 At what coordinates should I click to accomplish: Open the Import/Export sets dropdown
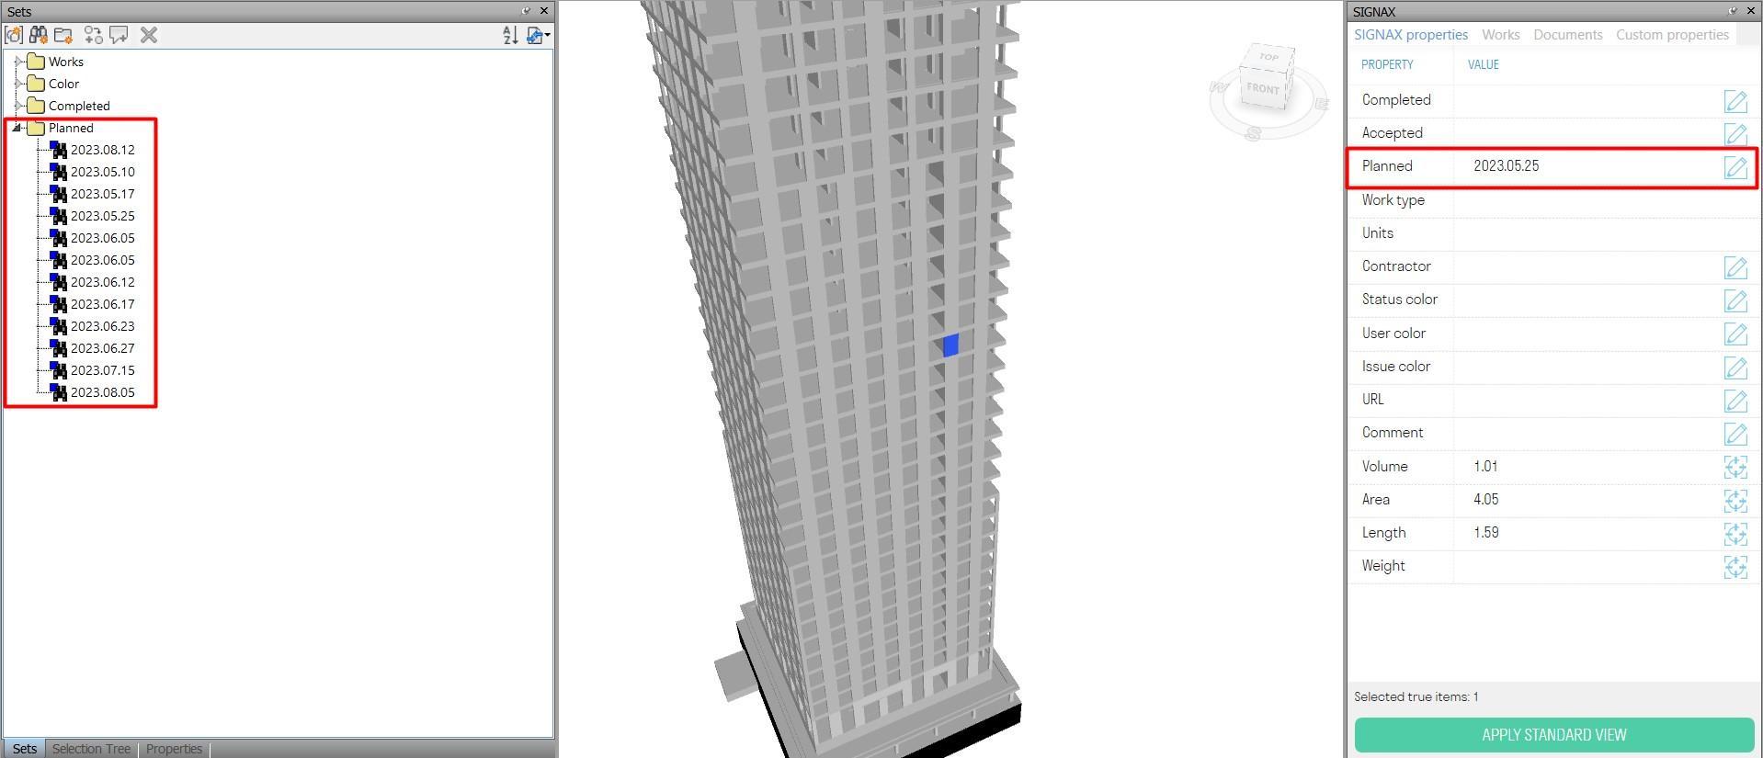click(539, 35)
